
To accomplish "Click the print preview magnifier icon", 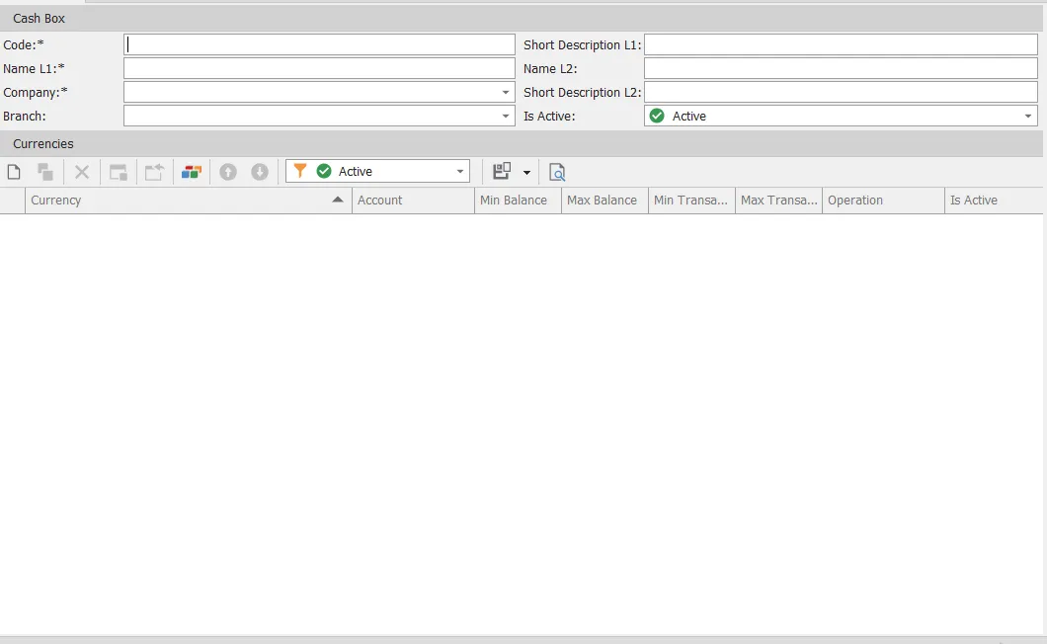I will pyautogui.click(x=557, y=172).
